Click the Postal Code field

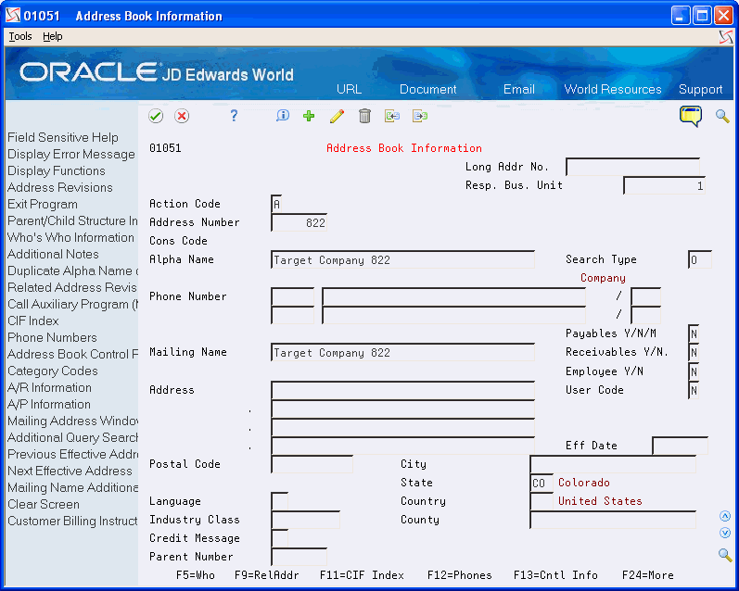(312, 464)
